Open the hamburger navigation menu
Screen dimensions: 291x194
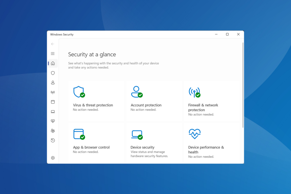click(53, 54)
